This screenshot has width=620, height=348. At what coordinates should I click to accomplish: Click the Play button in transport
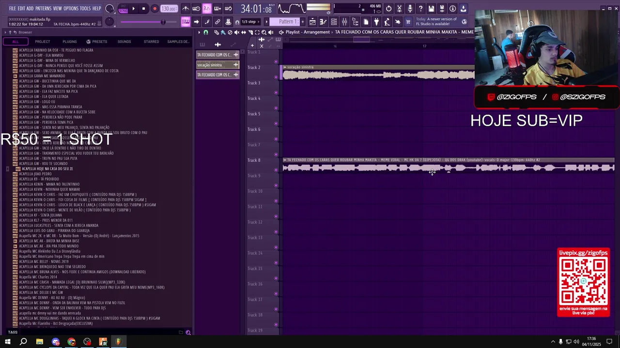tap(134, 9)
